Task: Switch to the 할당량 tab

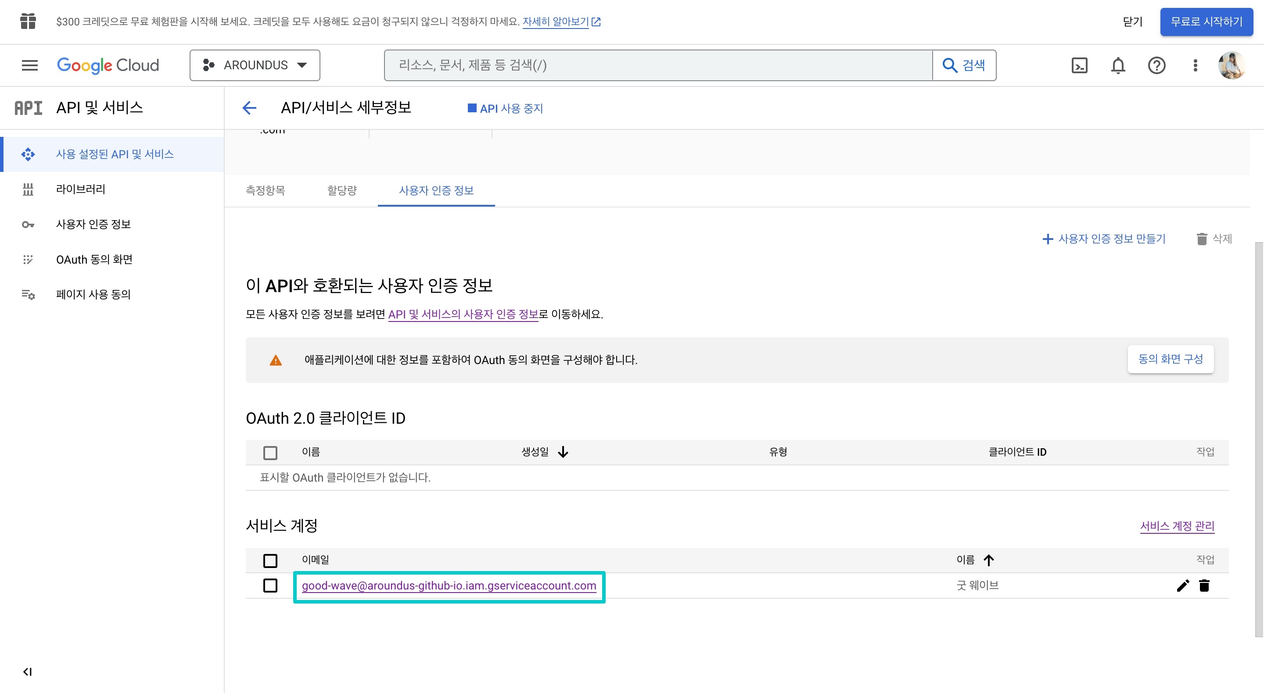Action: [342, 190]
